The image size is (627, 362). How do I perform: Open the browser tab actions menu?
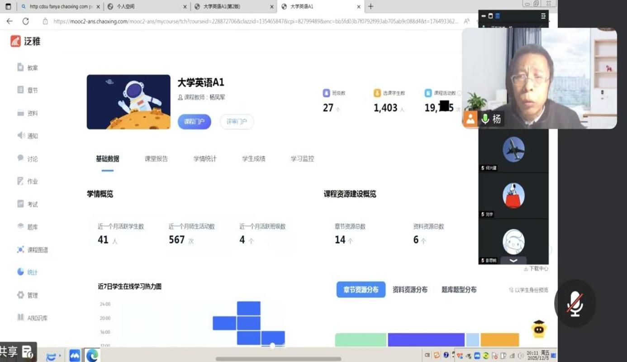[x=8, y=7]
